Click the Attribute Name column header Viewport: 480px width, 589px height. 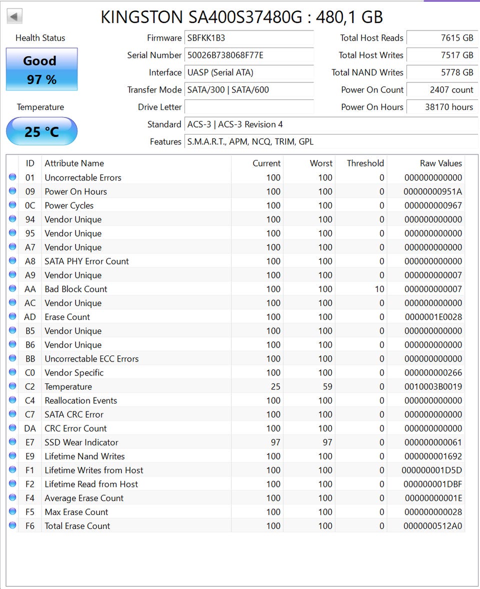tap(136, 163)
